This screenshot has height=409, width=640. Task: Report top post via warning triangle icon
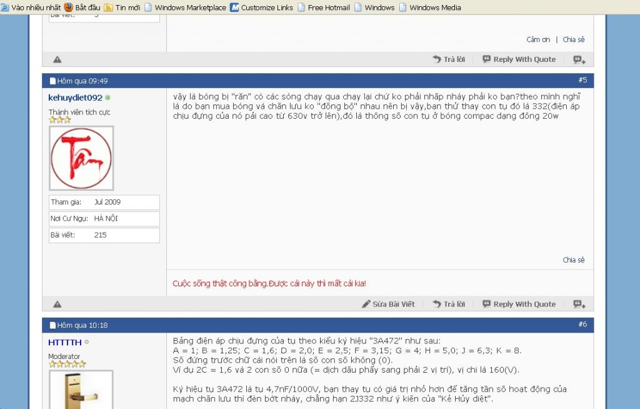57,59
